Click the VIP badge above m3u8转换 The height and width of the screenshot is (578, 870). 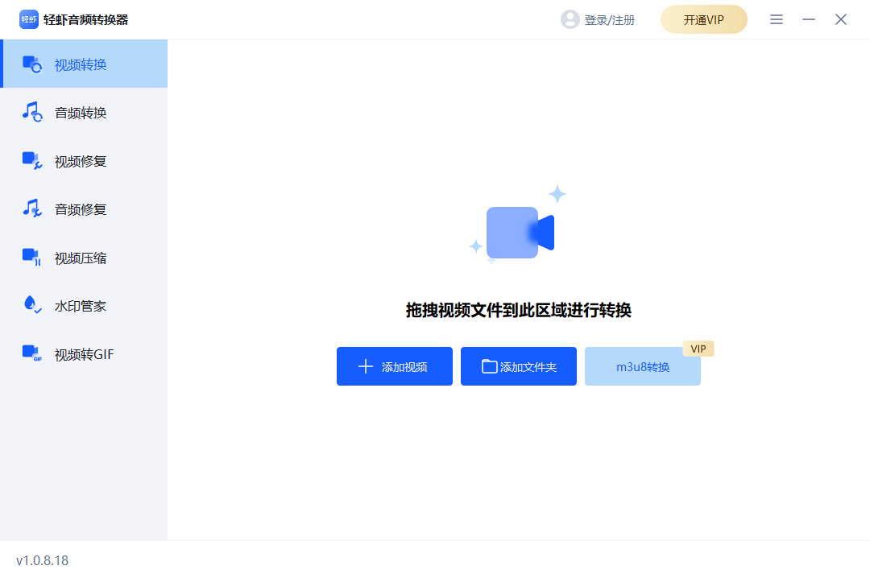pos(698,349)
